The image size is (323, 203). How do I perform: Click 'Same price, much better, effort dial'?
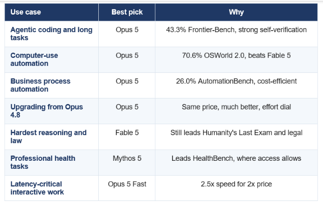(x=236, y=107)
